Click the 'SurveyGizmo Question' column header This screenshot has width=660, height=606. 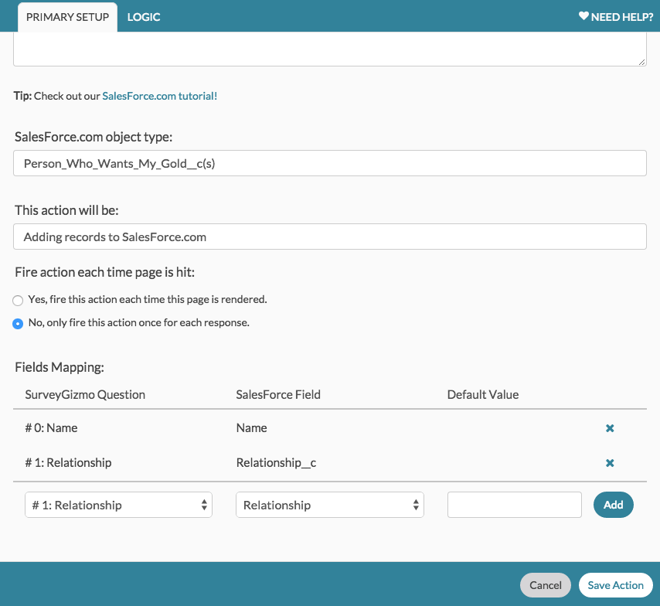tap(85, 394)
